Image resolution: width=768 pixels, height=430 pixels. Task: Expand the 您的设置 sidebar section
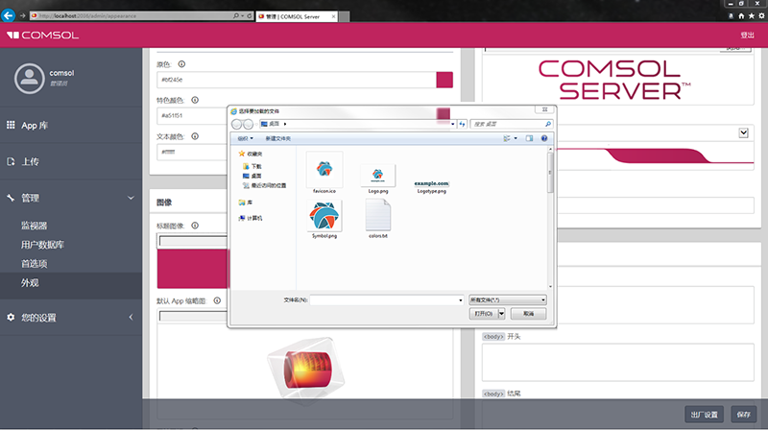[x=131, y=318]
